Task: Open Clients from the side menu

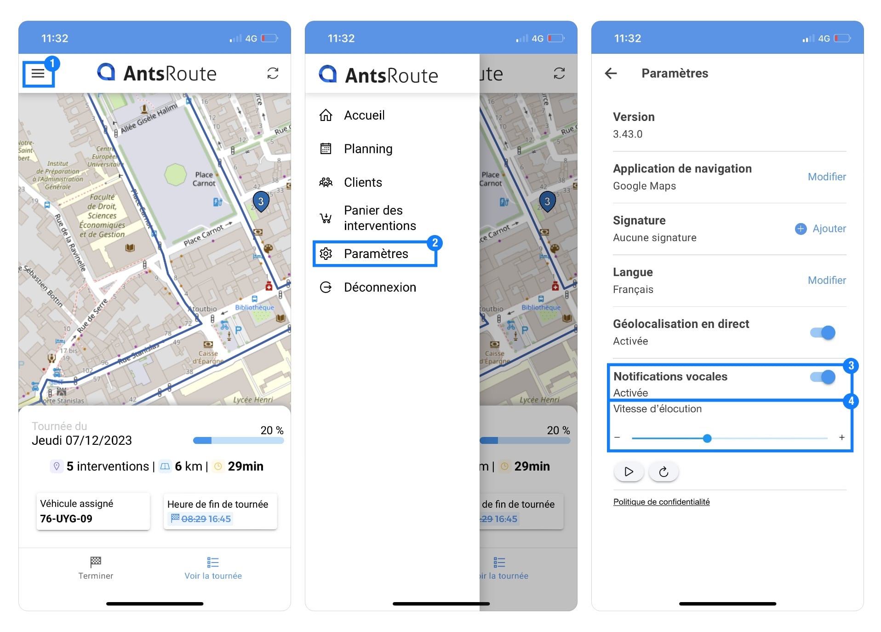Action: pos(363,182)
